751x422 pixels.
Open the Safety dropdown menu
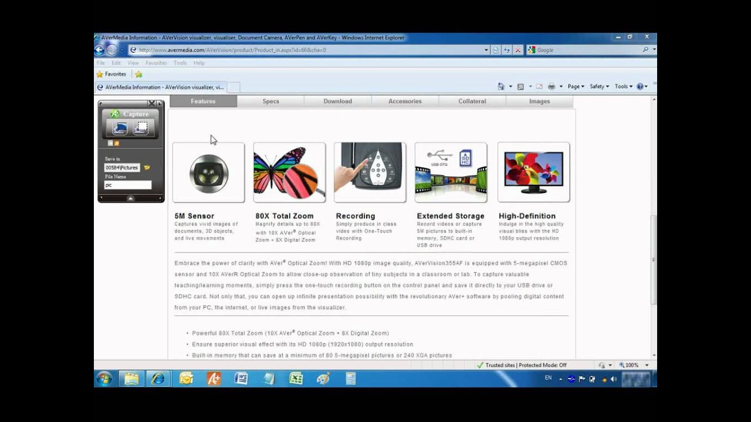pyautogui.click(x=599, y=86)
